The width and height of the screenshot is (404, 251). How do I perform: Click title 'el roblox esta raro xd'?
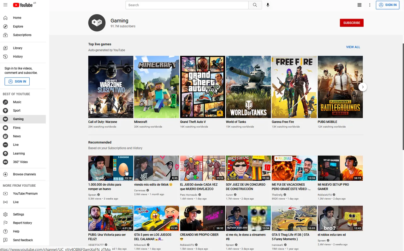point(332,235)
